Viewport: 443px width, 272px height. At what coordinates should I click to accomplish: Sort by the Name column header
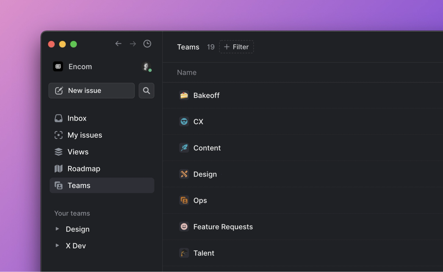(x=187, y=73)
